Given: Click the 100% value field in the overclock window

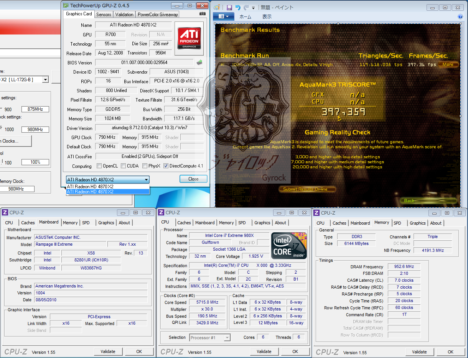Looking at the screenshot, I should (35, 162).
